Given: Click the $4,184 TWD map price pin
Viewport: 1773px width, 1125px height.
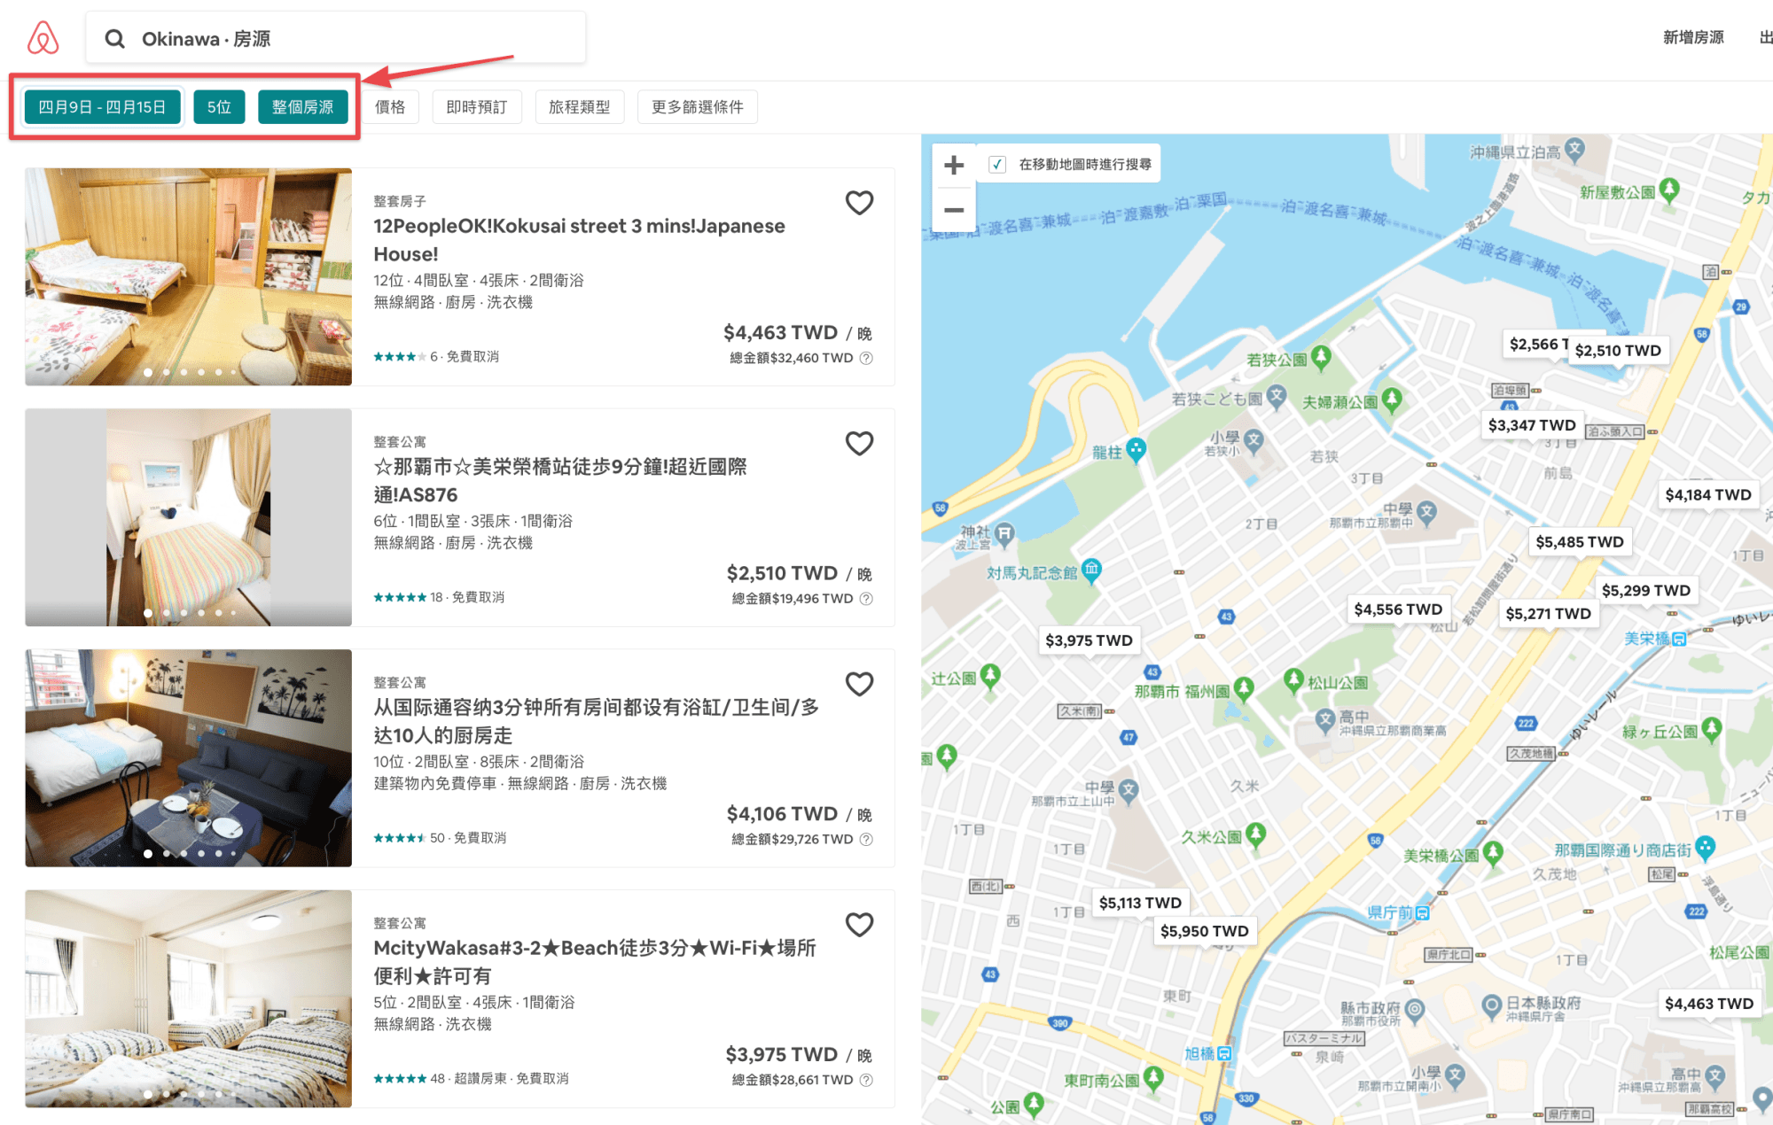Looking at the screenshot, I should click(1708, 495).
